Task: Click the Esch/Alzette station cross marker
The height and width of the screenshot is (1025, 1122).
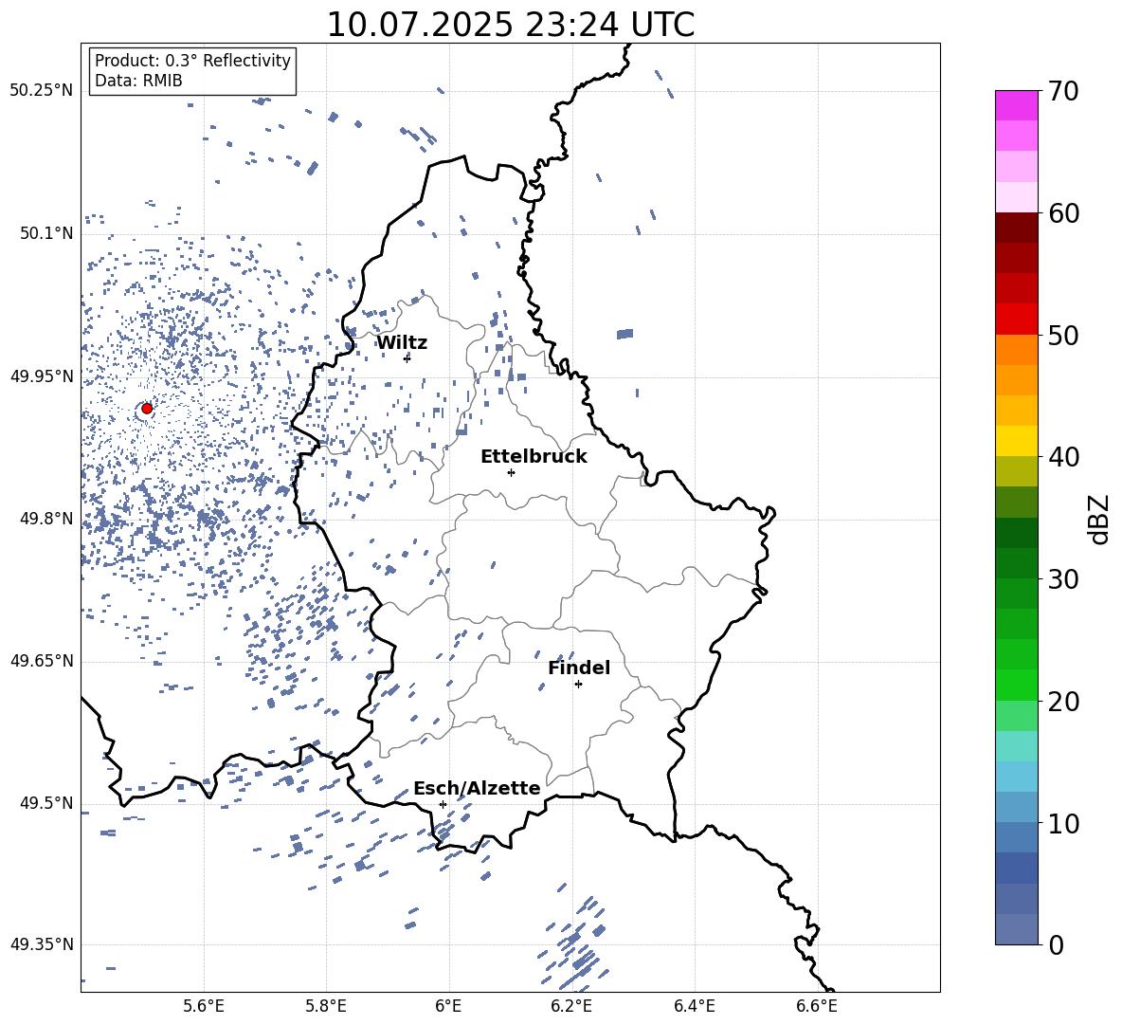Action: (443, 804)
